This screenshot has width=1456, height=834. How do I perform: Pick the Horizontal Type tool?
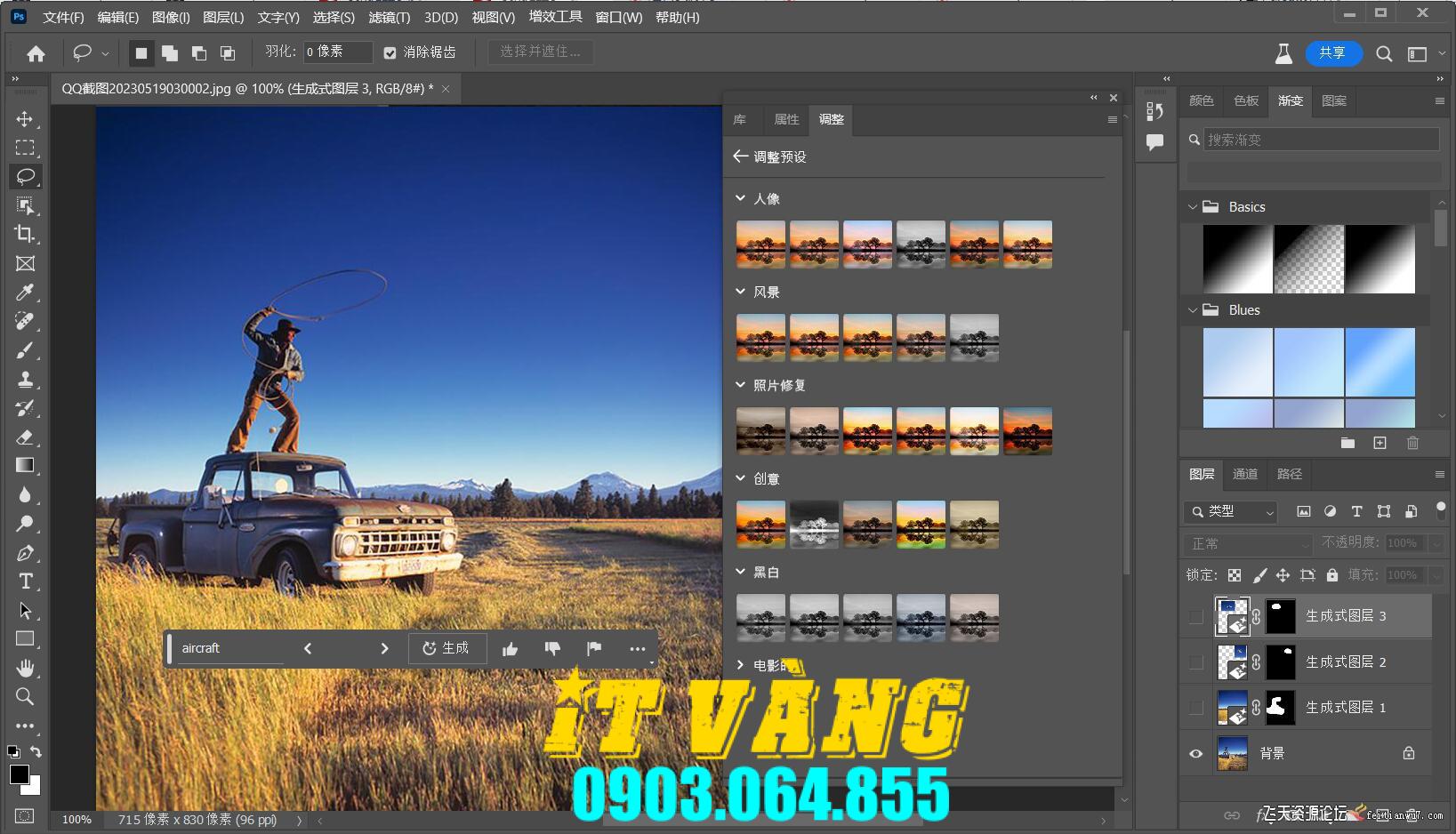(x=25, y=581)
